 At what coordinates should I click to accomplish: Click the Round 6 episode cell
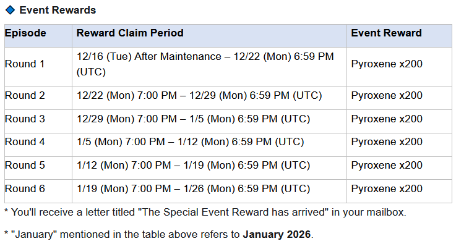coord(25,189)
